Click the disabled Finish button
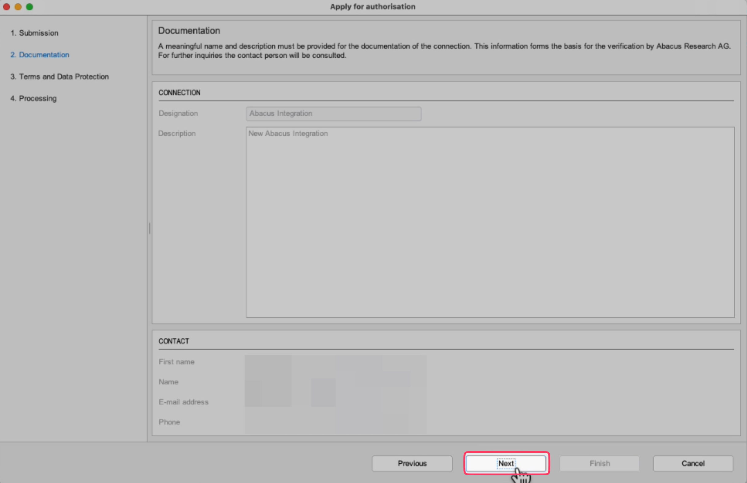Screen dimensions: 747x483 tap(599, 463)
